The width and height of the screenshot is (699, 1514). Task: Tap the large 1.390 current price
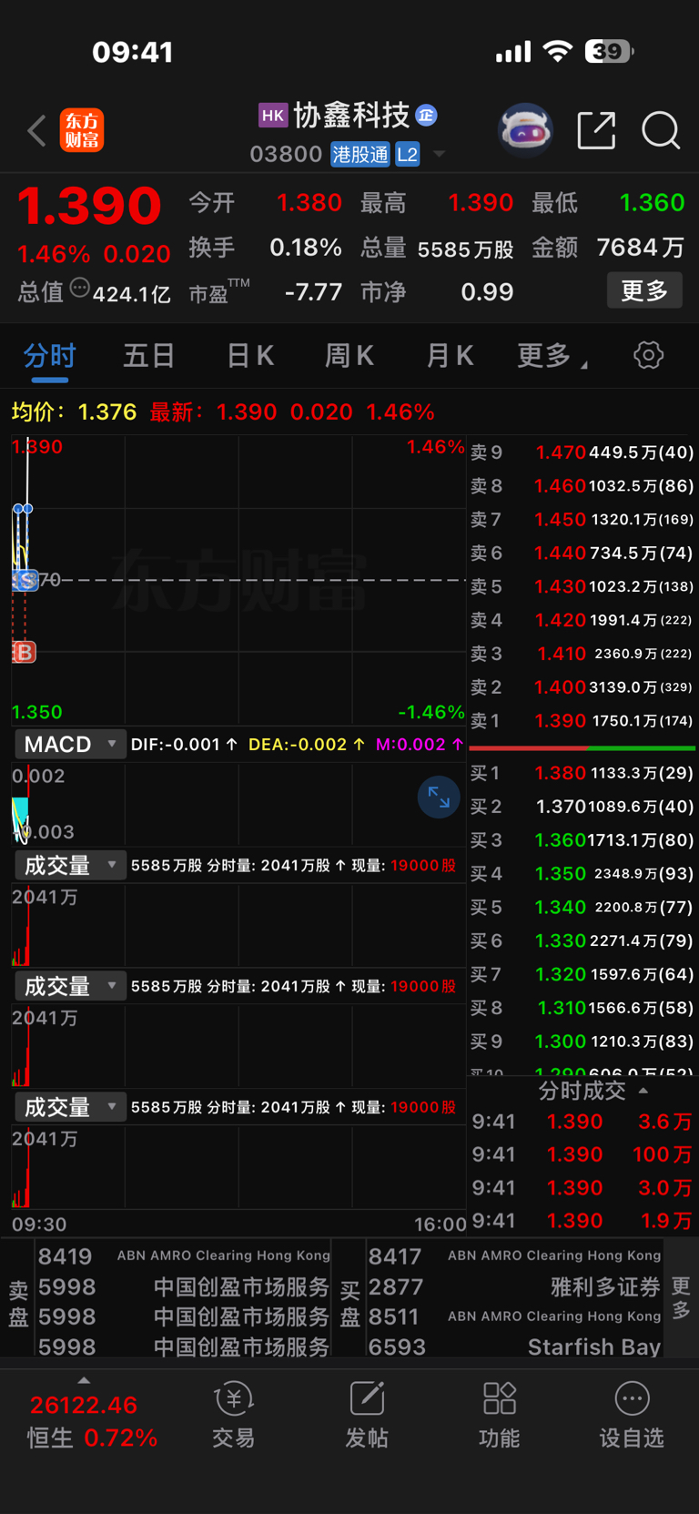tap(89, 206)
